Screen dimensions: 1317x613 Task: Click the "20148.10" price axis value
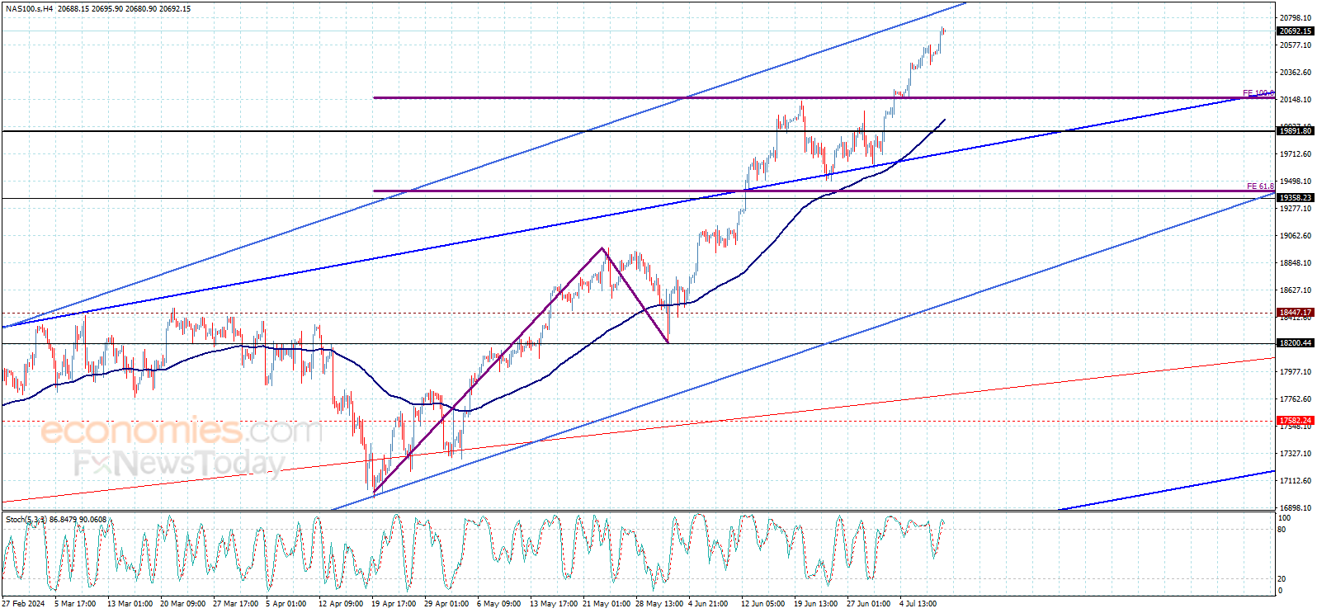[x=1295, y=100]
